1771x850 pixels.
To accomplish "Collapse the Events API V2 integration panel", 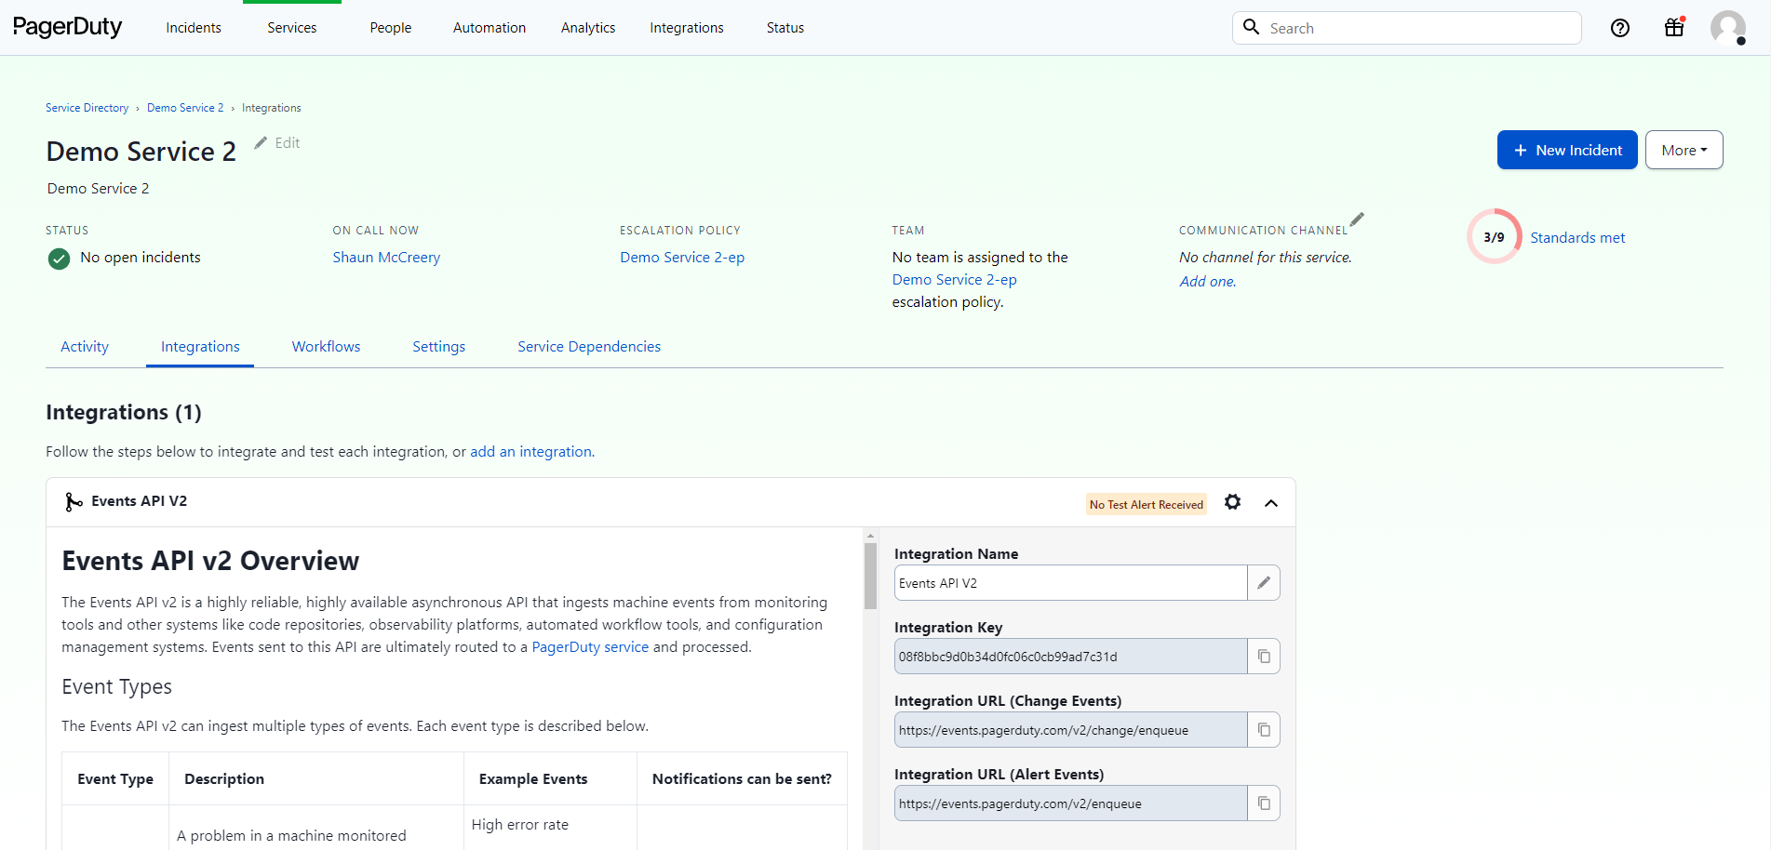I will (x=1271, y=503).
